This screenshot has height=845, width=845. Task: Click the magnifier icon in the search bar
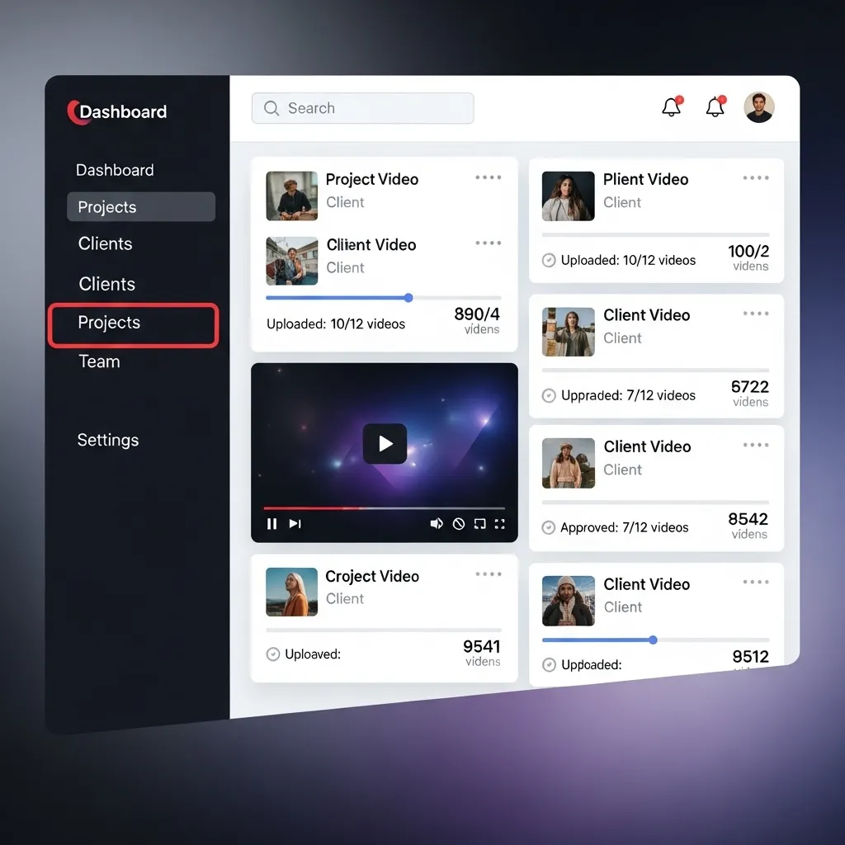[x=271, y=108]
